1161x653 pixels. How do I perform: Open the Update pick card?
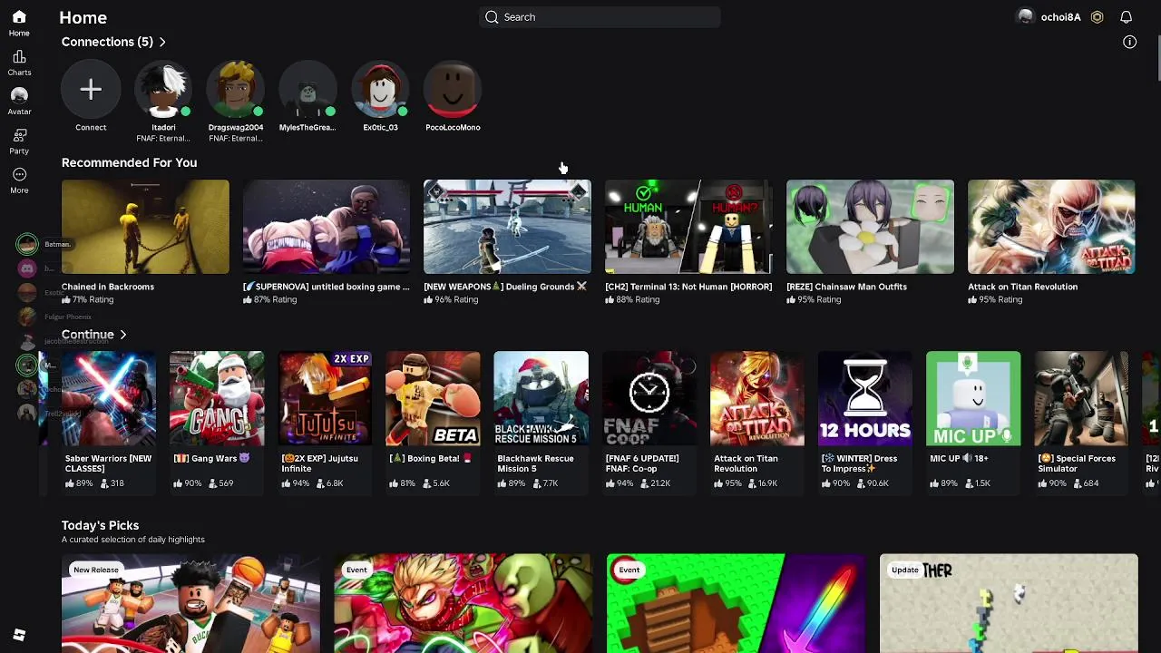[1009, 603]
